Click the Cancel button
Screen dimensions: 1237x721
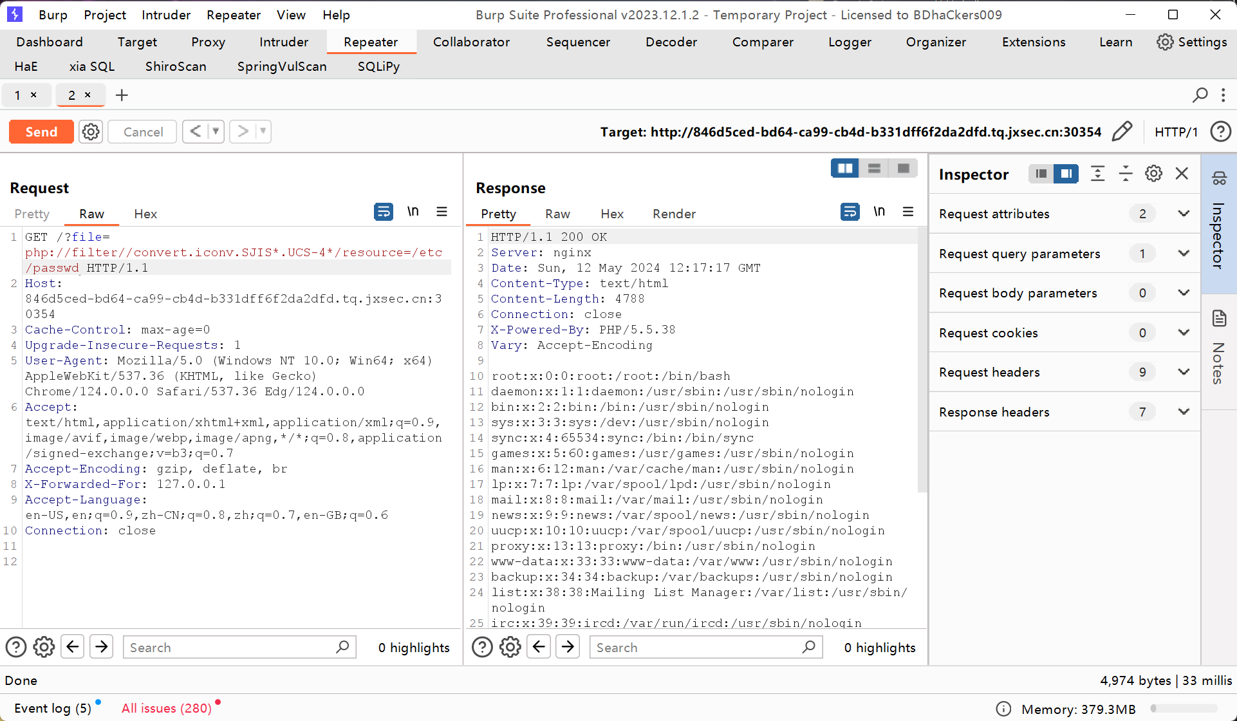point(143,132)
